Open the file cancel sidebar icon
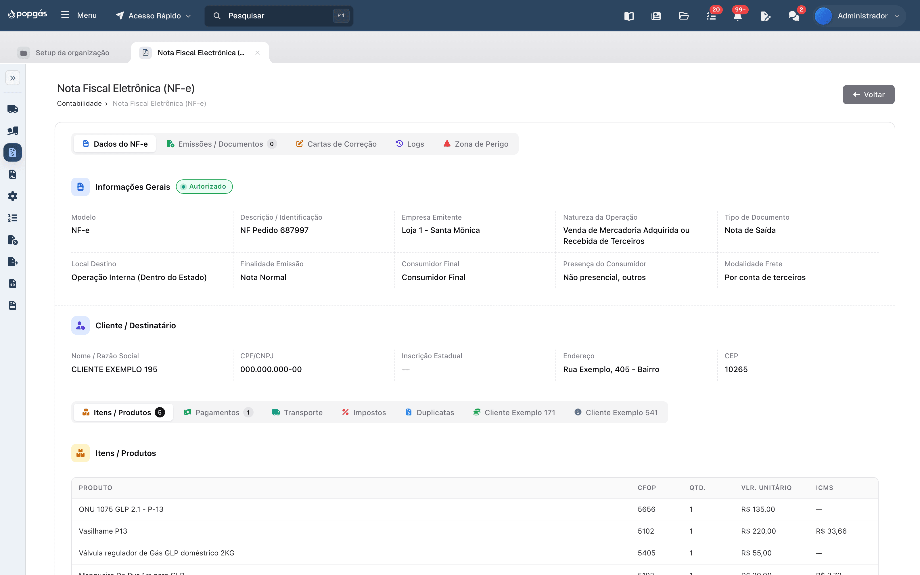This screenshot has width=920, height=575. click(x=13, y=240)
